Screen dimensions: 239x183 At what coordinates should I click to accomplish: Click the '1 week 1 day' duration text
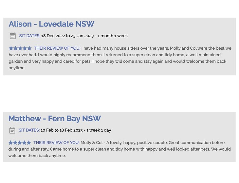click(x=99, y=130)
